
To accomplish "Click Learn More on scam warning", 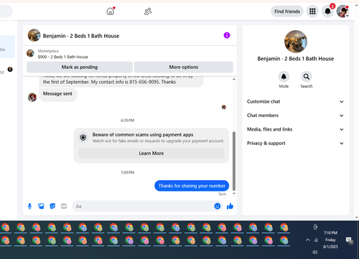I will point(151,154).
